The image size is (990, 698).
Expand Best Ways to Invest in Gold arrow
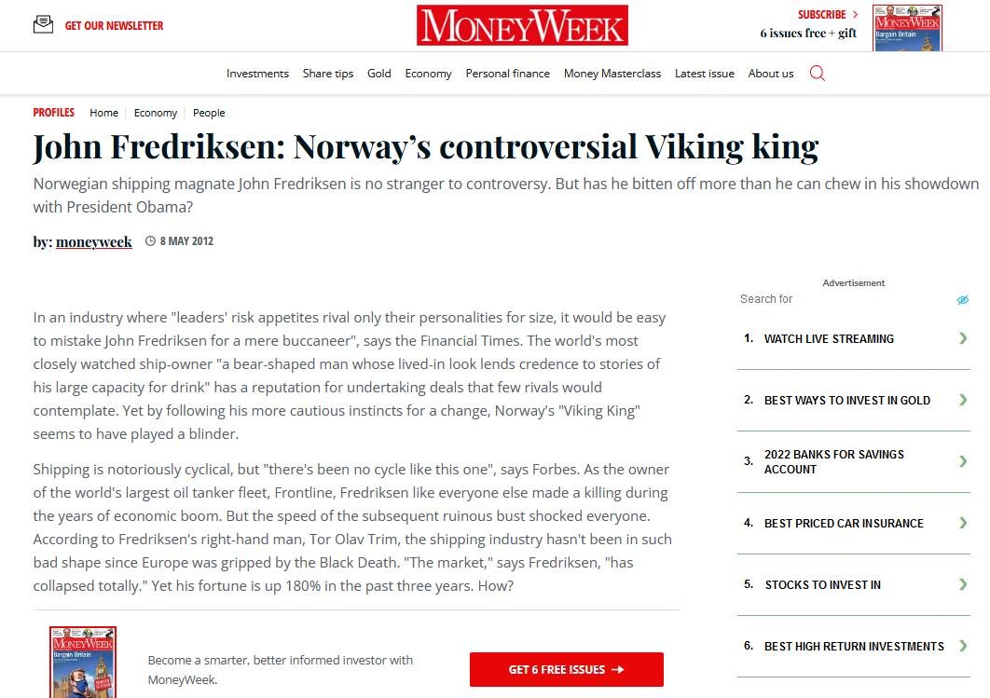[x=963, y=400]
